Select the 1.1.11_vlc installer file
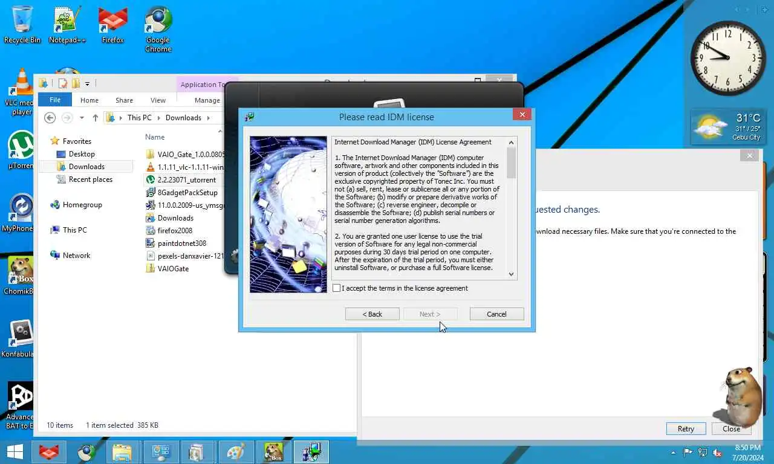This screenshot has height=464, width=774. point(184,167)
